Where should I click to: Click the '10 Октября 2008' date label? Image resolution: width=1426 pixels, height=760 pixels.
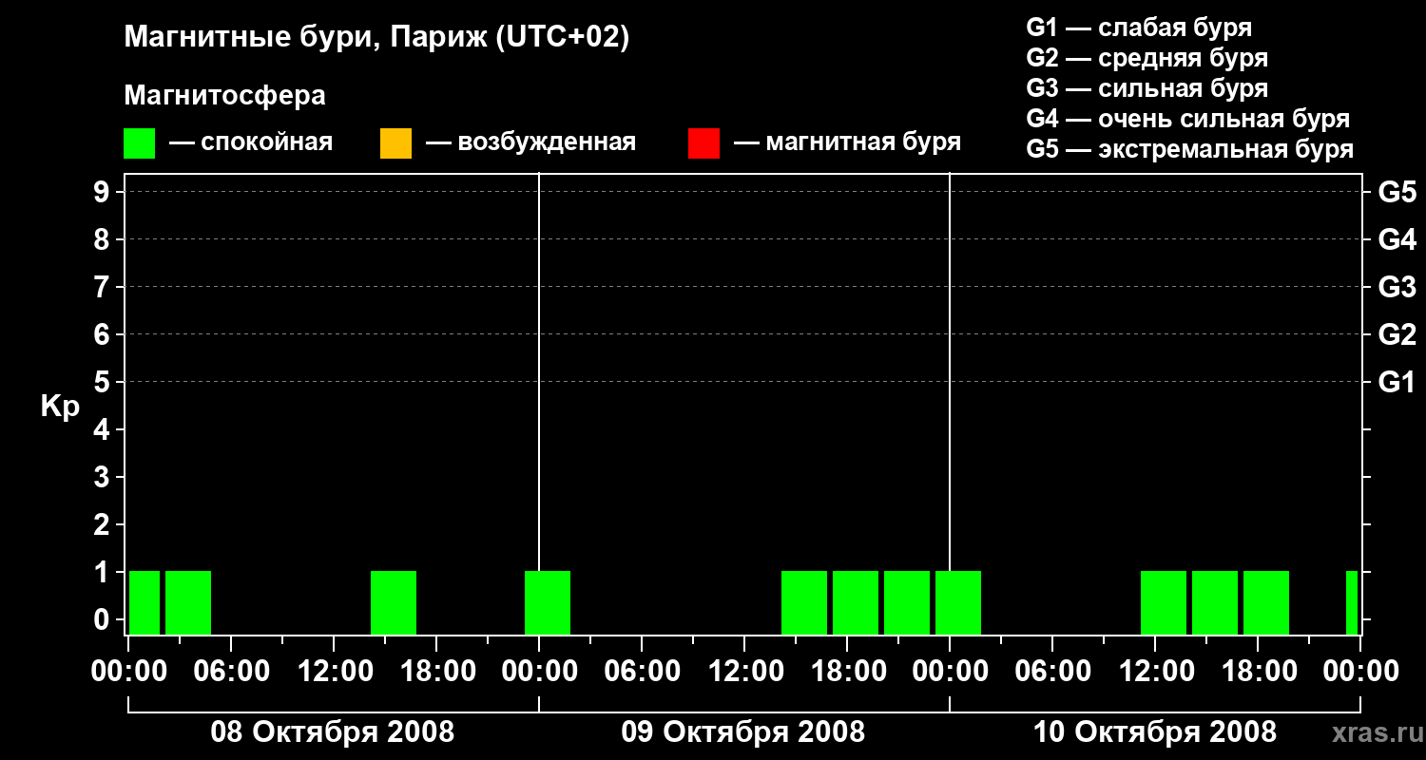[1155, 732]
